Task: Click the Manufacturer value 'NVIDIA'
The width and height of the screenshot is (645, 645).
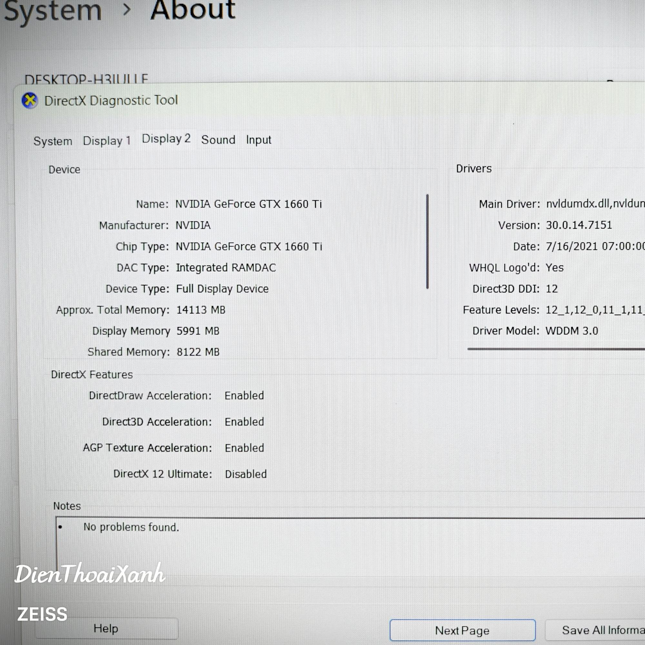Action: [x=193, y=225]
